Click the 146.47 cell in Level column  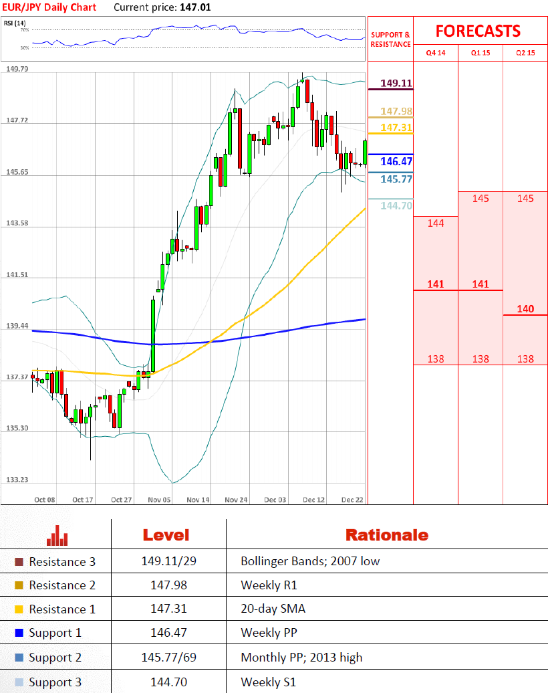point(168,633)
